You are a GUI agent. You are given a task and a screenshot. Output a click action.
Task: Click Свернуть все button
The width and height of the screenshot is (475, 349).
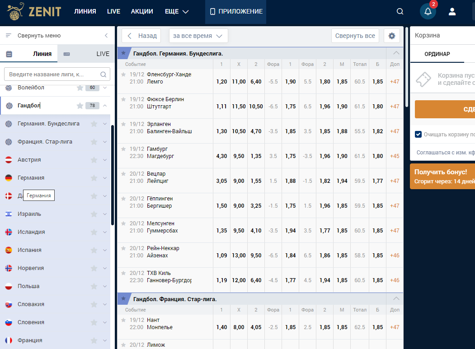point(355,36)
